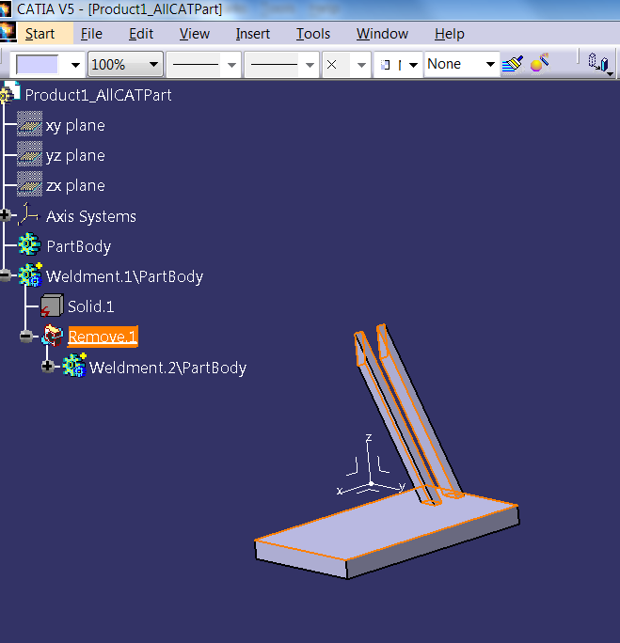This screenshot has width=620, height=643.
Task: Open the Insert menu
Action: tap(253, 34)
